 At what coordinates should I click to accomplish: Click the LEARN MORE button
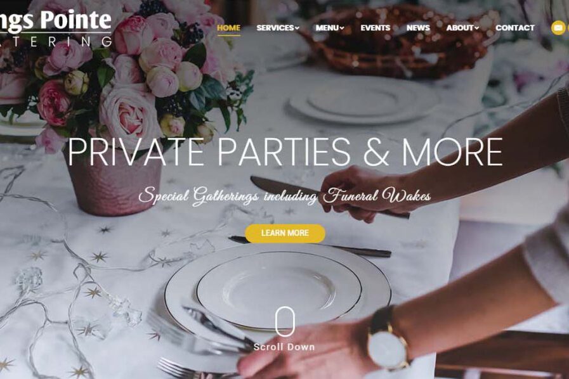[x=285, y=233]
